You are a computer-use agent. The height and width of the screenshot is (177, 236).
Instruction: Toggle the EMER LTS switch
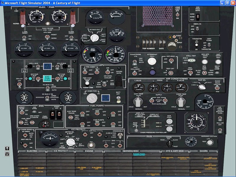pos(197,29)
